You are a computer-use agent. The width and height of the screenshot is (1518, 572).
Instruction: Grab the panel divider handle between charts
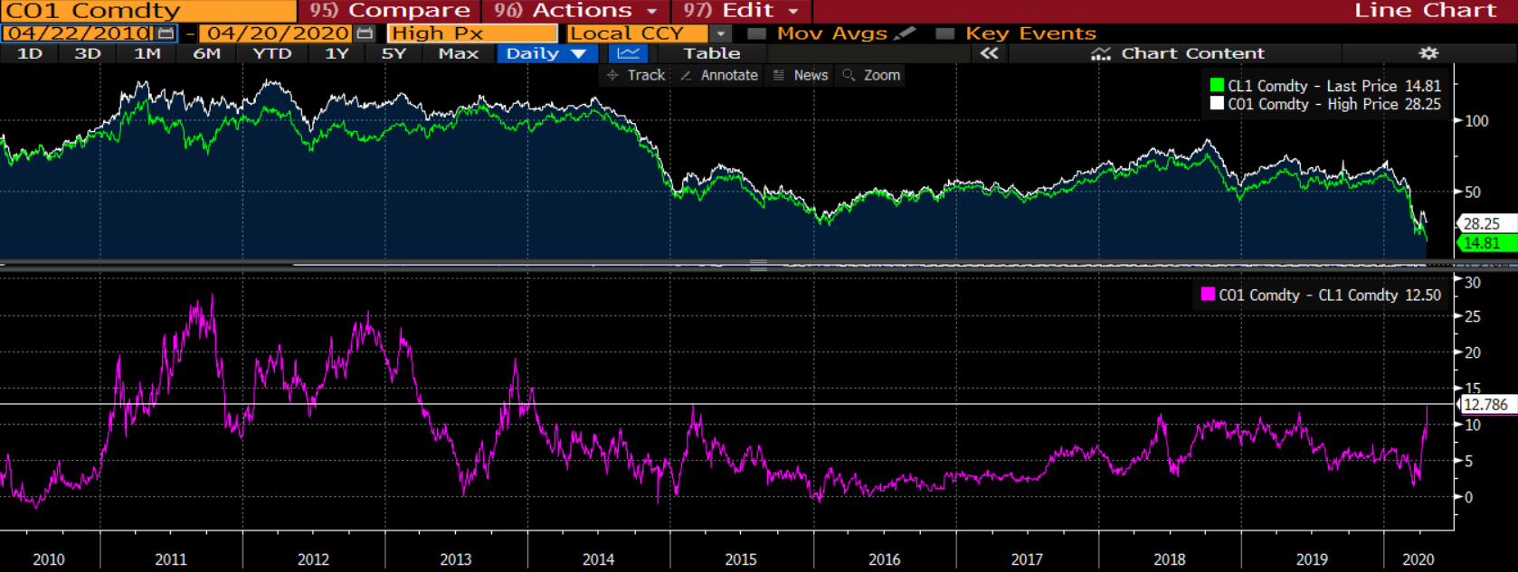pyautogui.click(x=758, y=265)
